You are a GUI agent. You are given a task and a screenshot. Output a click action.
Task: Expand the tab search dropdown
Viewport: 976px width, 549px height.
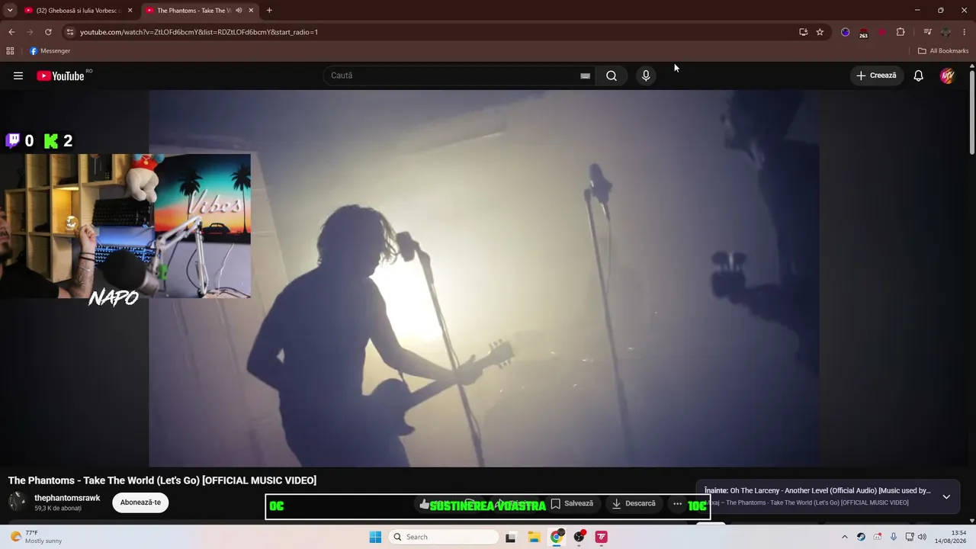[x=10, y=11]
